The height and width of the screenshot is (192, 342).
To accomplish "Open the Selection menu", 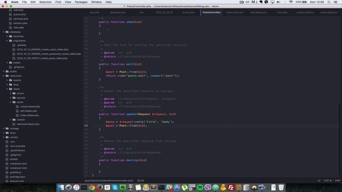I will [45, 2].
